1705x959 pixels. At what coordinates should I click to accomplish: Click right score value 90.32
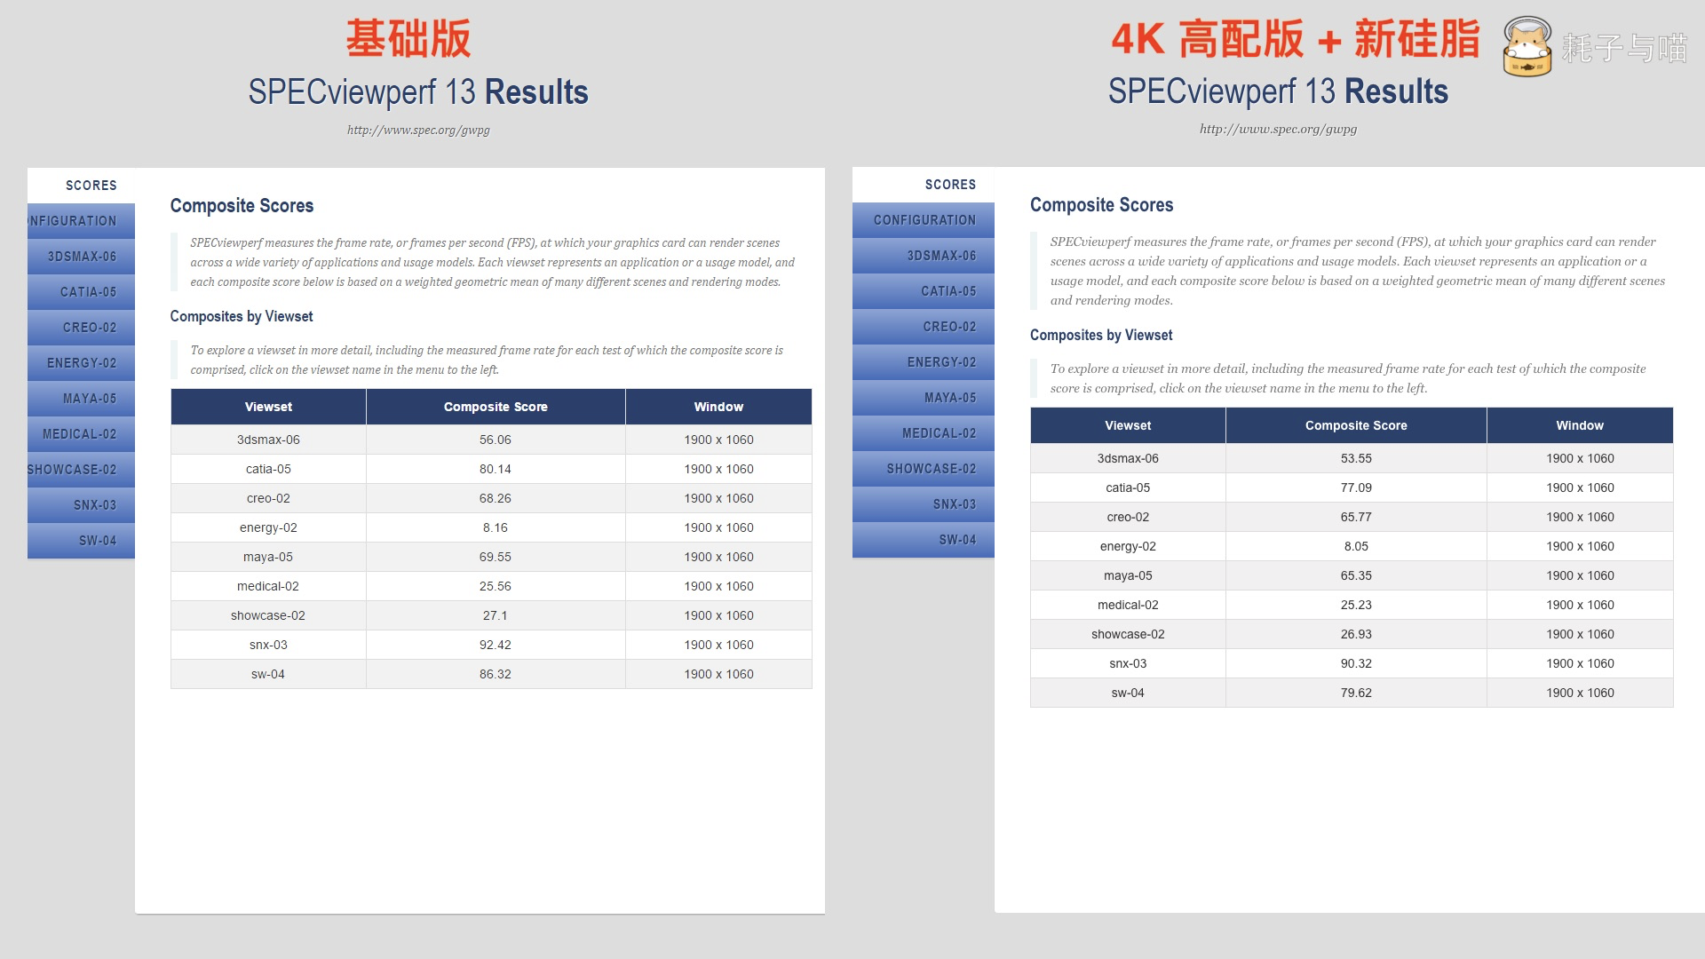1356,663
